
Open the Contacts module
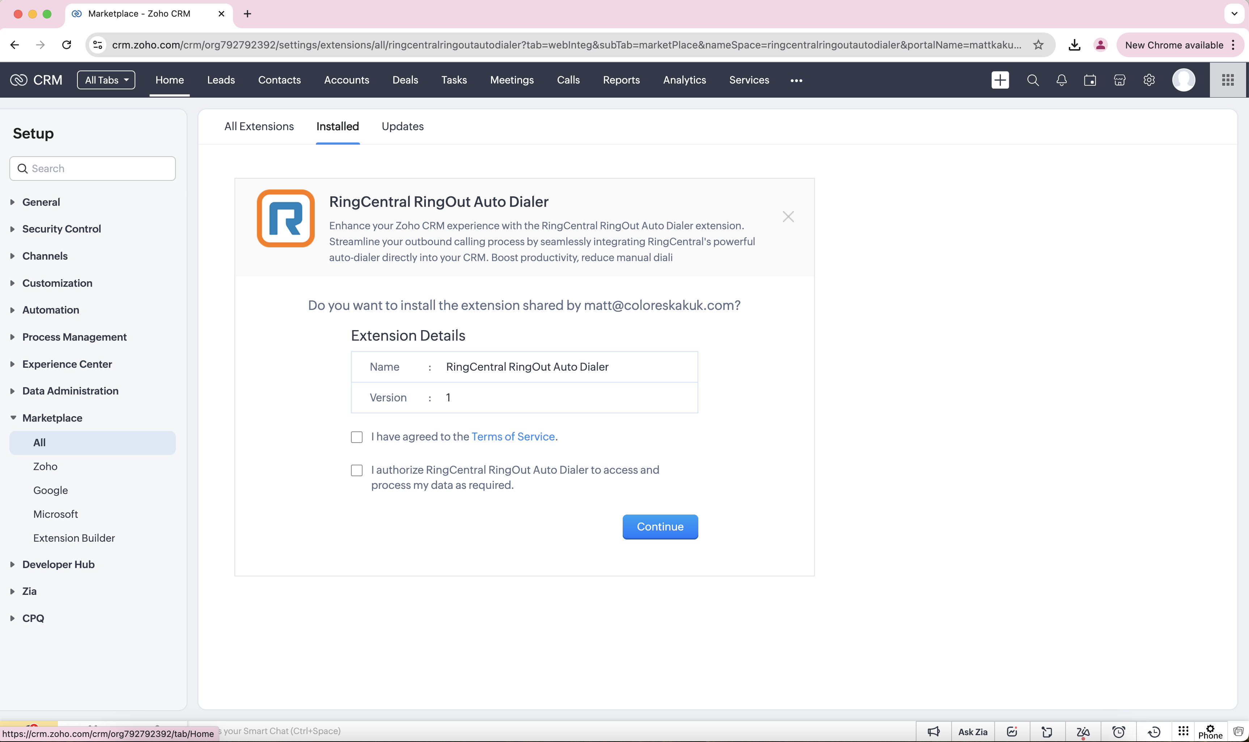click(x=280, y=80)
